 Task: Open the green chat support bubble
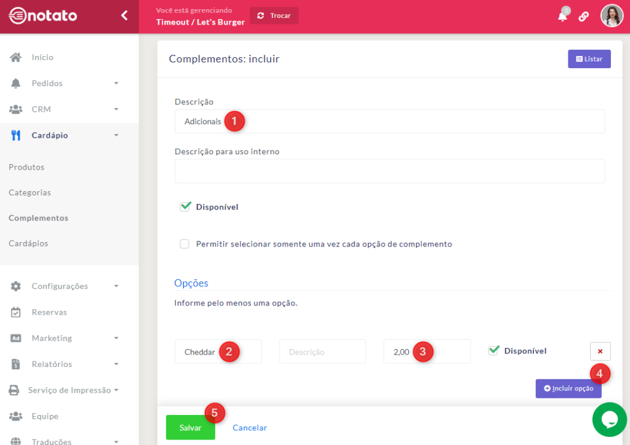[x=609, y=419]
